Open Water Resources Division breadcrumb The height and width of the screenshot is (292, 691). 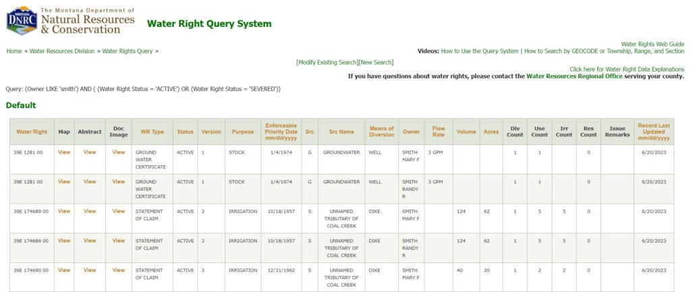point(62,51)
